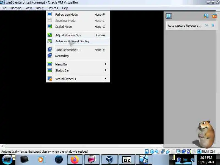Minimize the VirtualBox VM window
This screenshot has height=165, width=220.
[x=208, y=2]
